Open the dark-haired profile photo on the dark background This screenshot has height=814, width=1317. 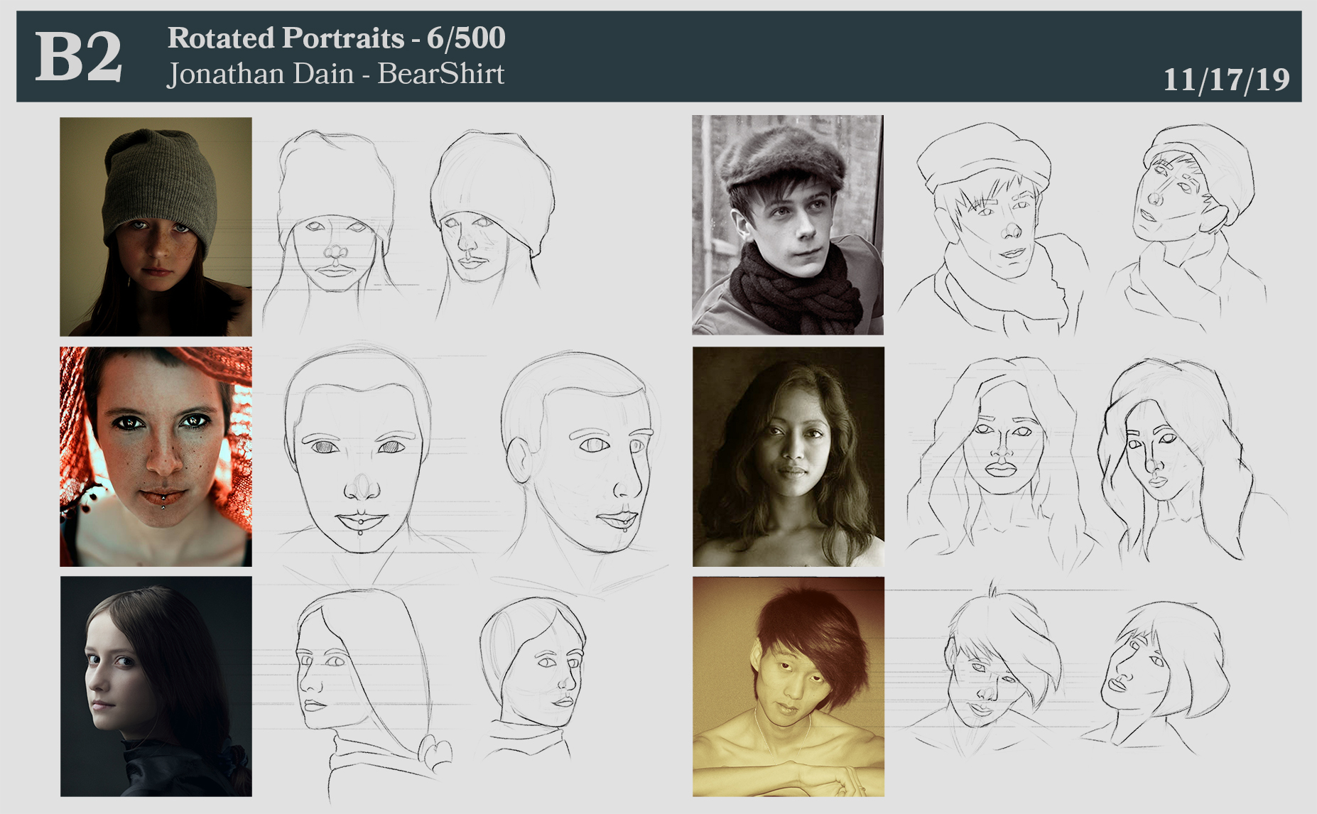[156, 685]
